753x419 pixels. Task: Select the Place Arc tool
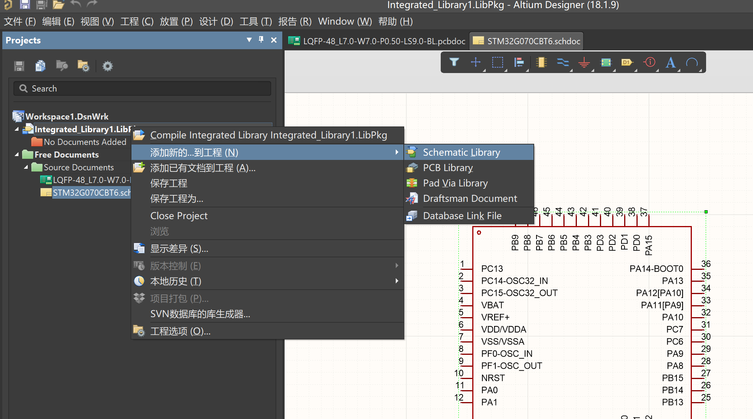(692, 62)
